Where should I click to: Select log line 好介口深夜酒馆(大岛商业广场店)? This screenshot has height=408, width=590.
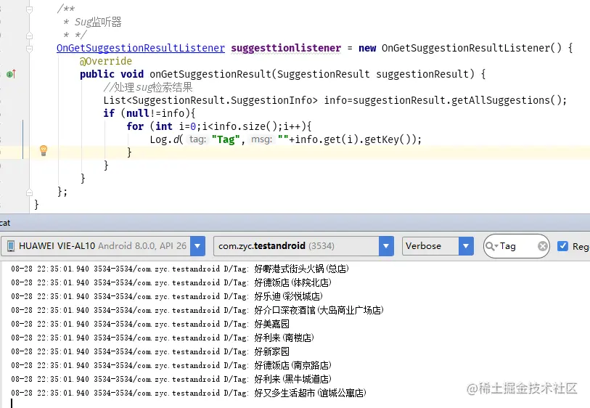pyautogui.click(x=197, y=310)
